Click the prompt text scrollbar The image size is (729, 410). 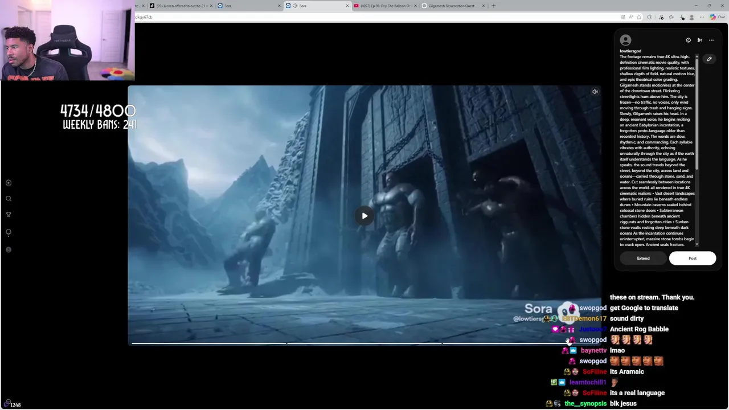tap(697, 114)
